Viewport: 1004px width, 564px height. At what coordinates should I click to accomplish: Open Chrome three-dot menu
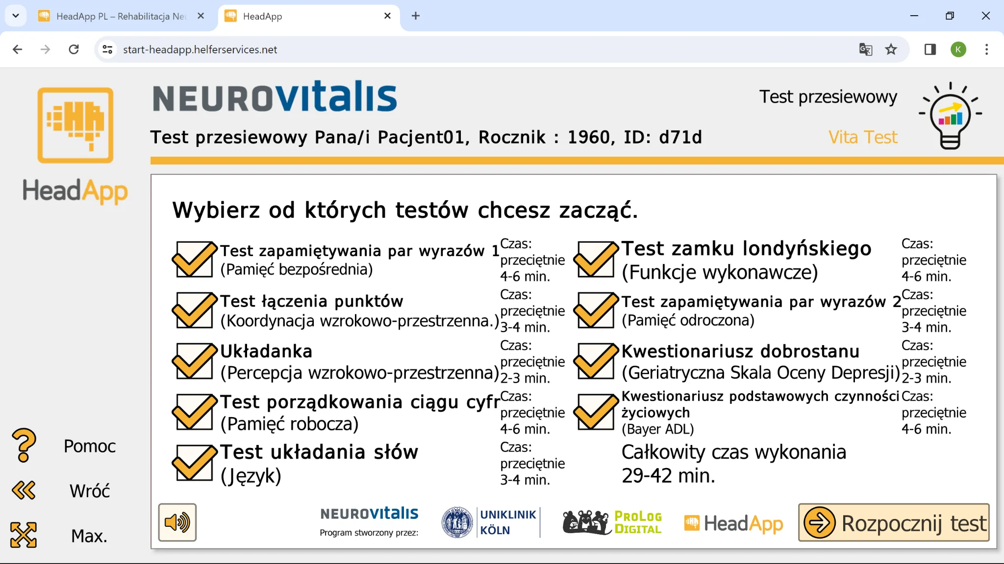(x=987, y=49)
